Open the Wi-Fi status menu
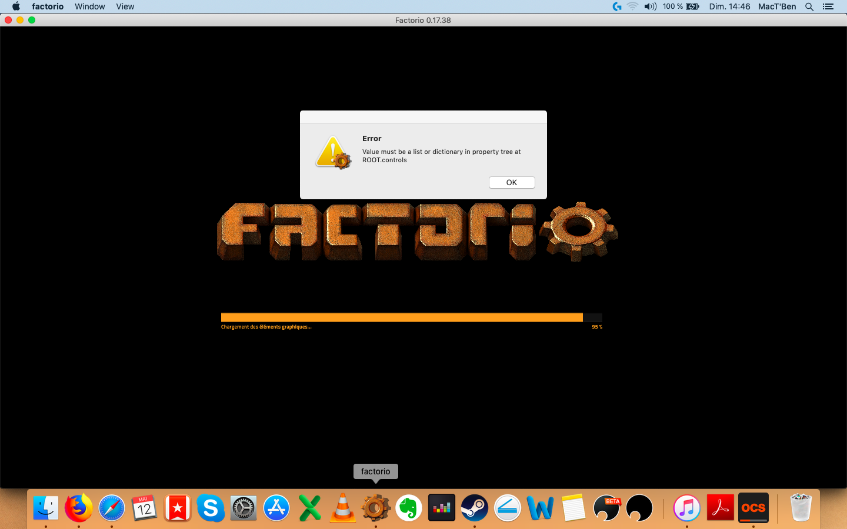 pyautogui.click(x=632, y=6)
